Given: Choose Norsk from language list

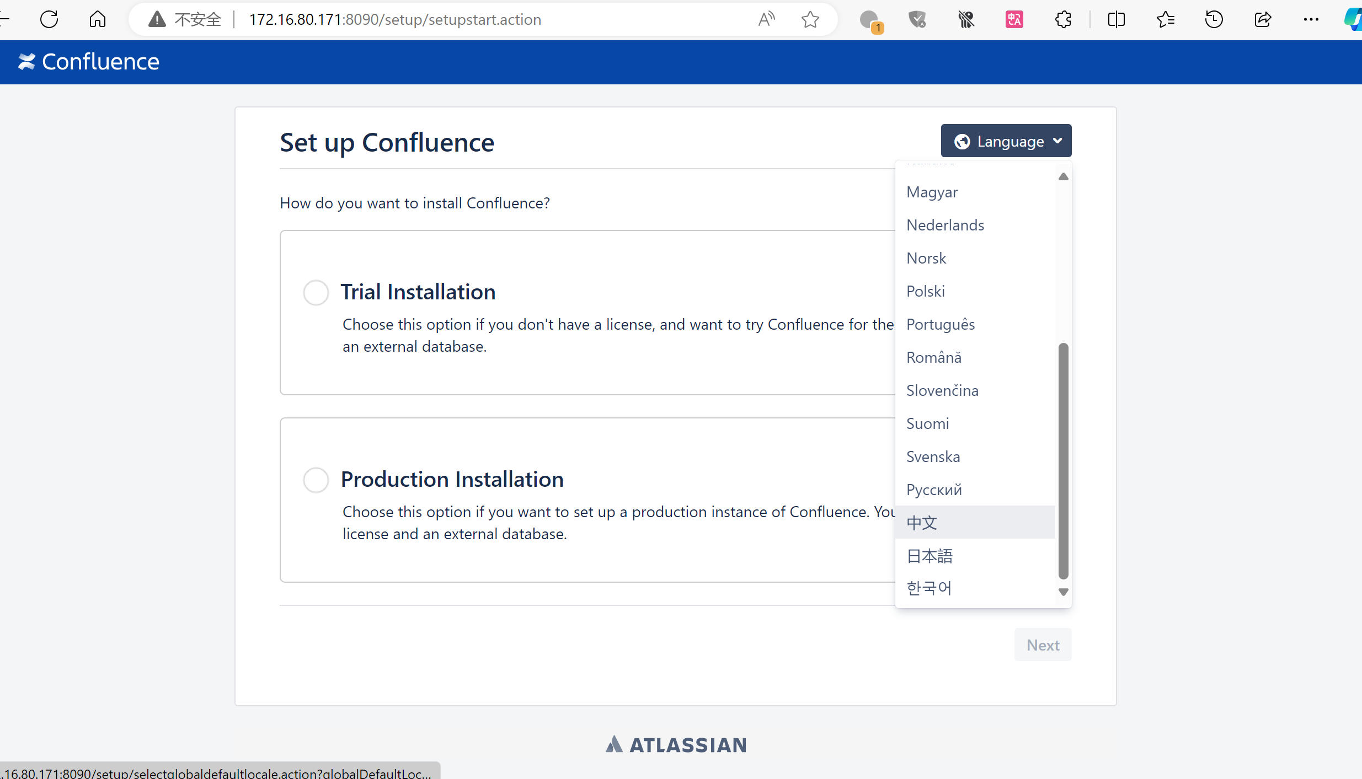Looking at the screenshot, I should pos(975,258).
